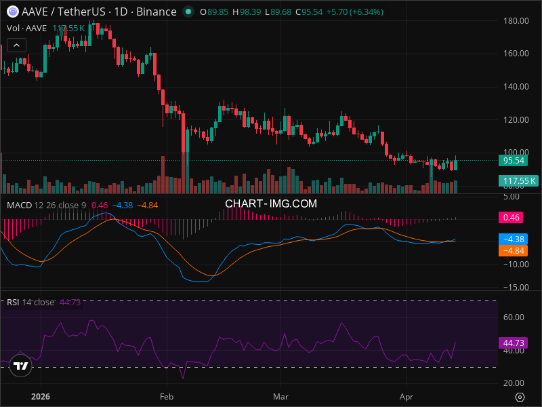This screenshot has width=542, height=407.
Task: Click the 160.00 price scale label
Action: 516,54
